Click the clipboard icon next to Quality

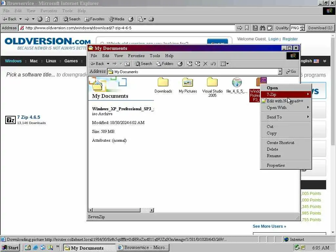click(270, 28)
